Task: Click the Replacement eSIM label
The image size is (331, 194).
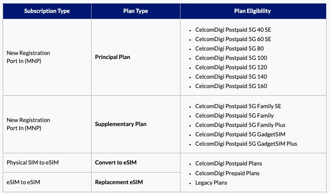Action: pyautogui.click(x=119, y=182)
